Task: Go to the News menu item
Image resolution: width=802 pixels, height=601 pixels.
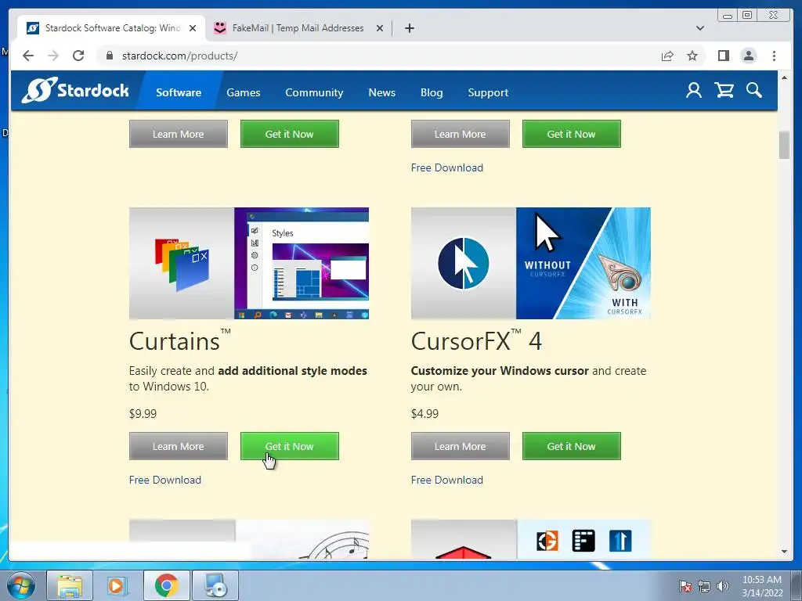Action: pyautogui.click(x=382, y=92)
